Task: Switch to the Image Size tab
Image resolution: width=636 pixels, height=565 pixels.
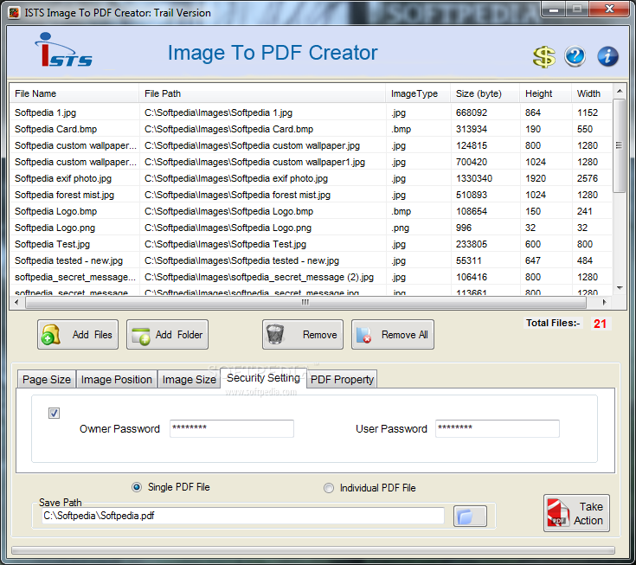Action: [x=189, y=379]
